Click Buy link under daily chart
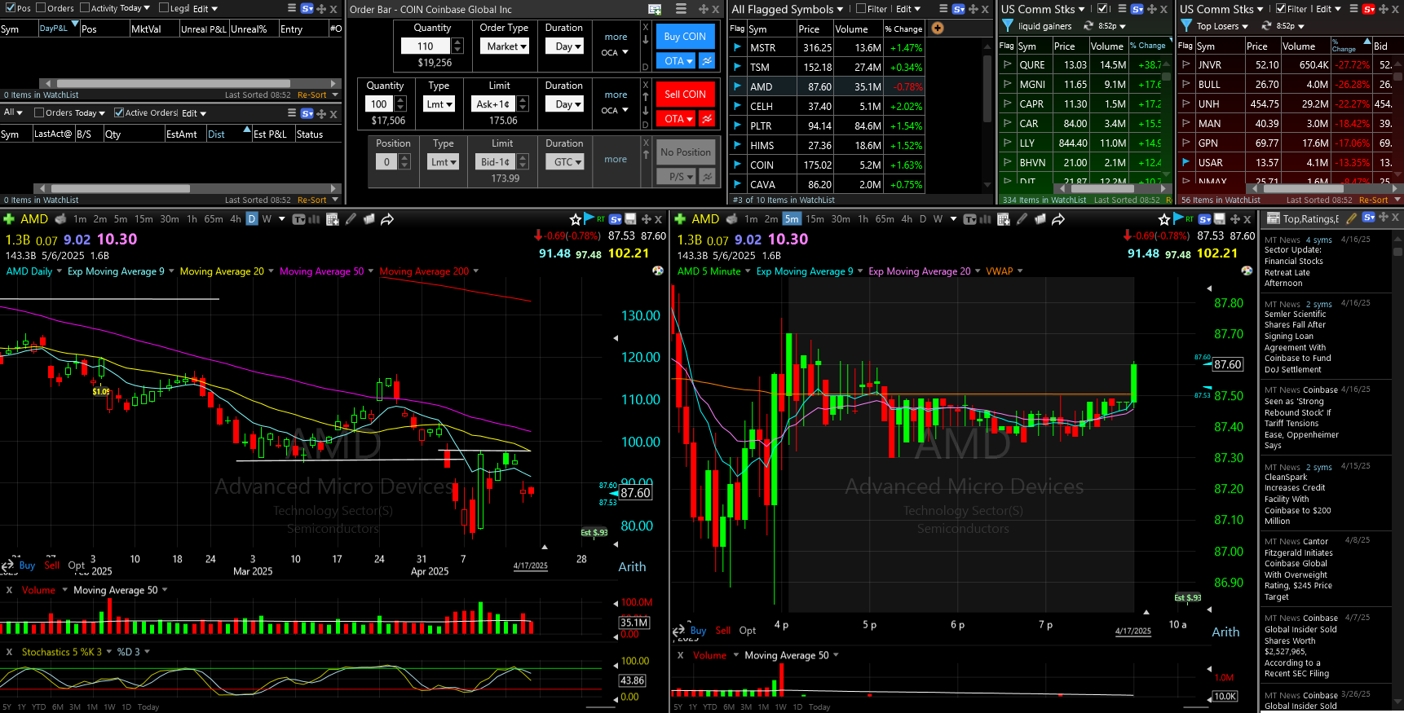Viewport: 1404px width, 713px height. pos(27,566)
